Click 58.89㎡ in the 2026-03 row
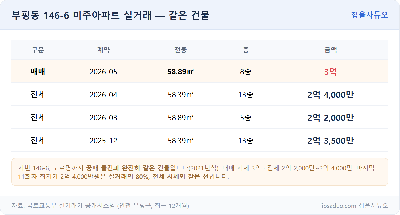The width and height of the screenshot is (400, 215). 180,118
